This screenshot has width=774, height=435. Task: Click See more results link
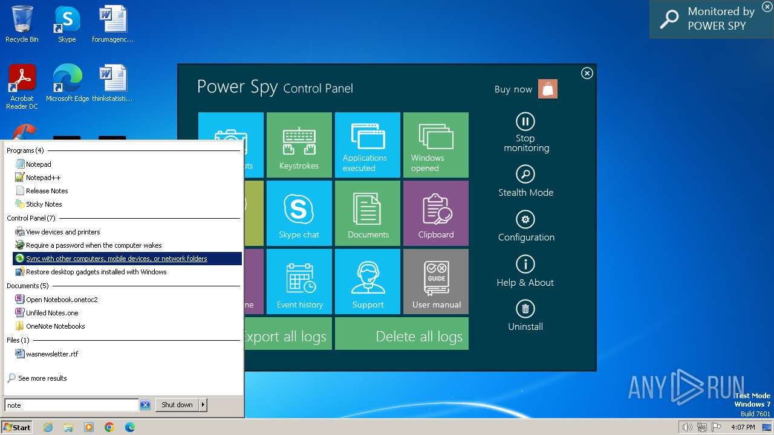tap(42, 378)
